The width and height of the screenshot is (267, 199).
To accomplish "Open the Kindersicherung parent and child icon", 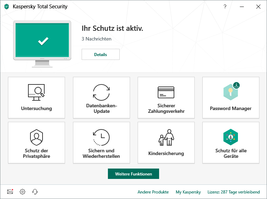I will coord(166,137).
